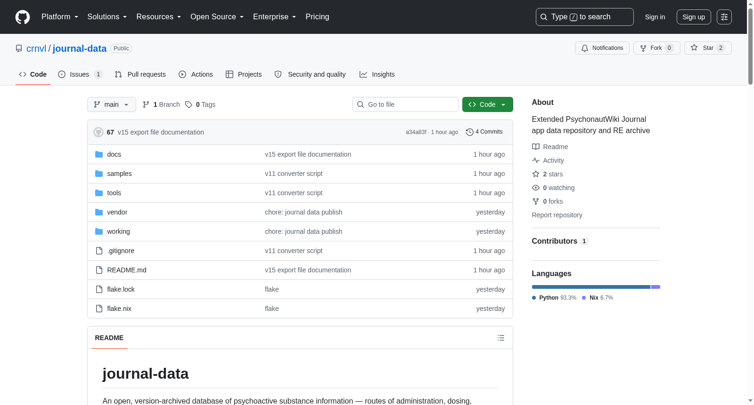
Task: Click the star icon beside 2 stars
Action: point(536,174)
